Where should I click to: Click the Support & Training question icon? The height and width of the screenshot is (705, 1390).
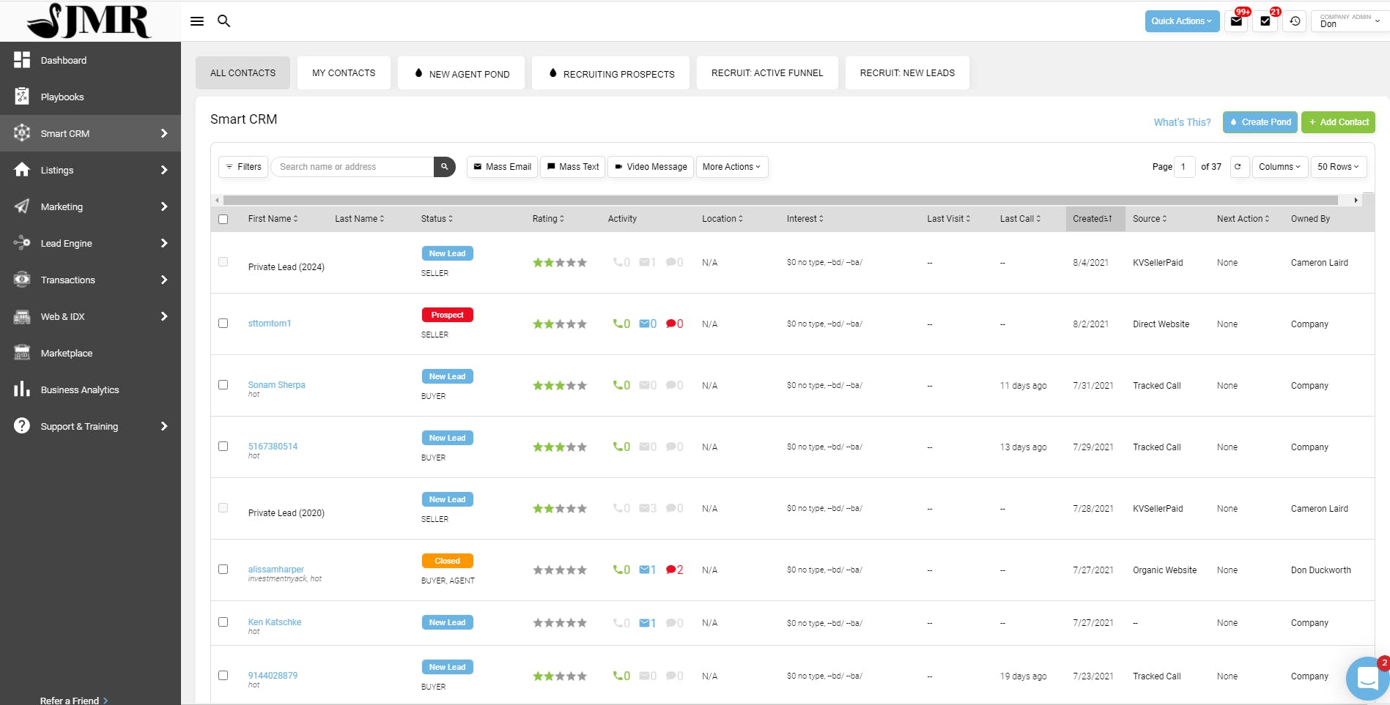(22, 426)
